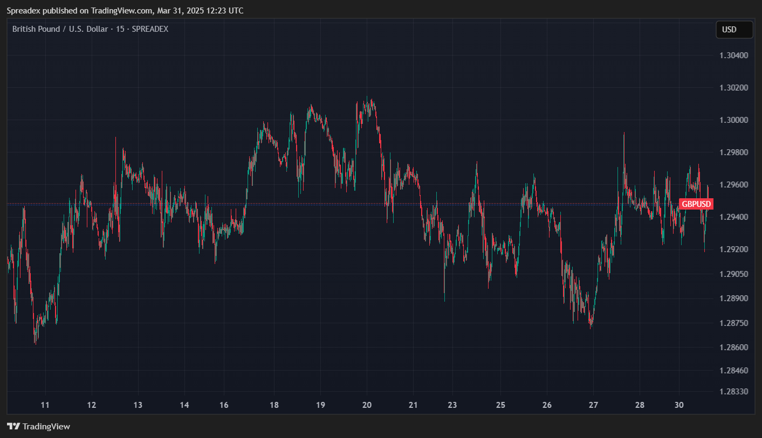
Task: Click date label 14 on time axis
Action: pyautogui.click(x=184, y=405)
